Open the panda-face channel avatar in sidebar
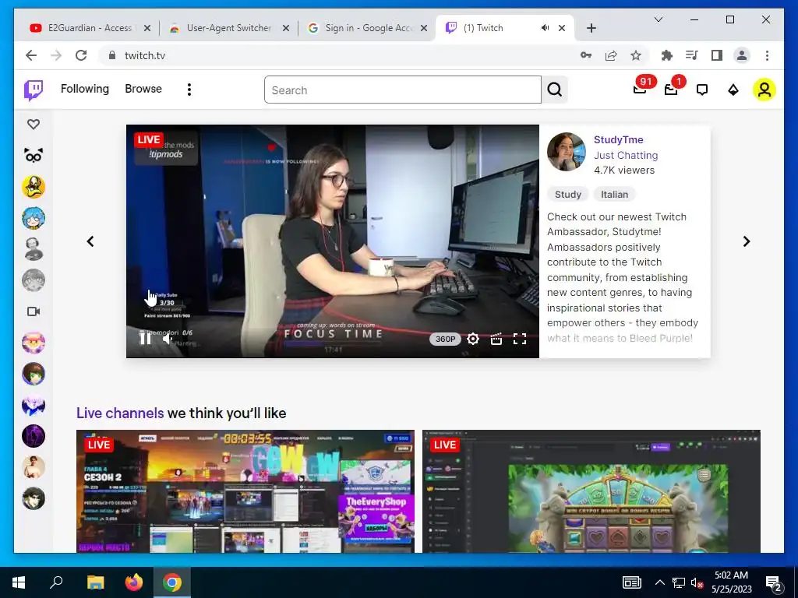 coord(34,155)
